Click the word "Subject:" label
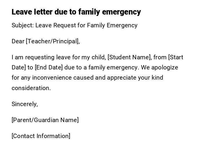The height and width of the screenshot is (154, 203). tap(23, 25)
